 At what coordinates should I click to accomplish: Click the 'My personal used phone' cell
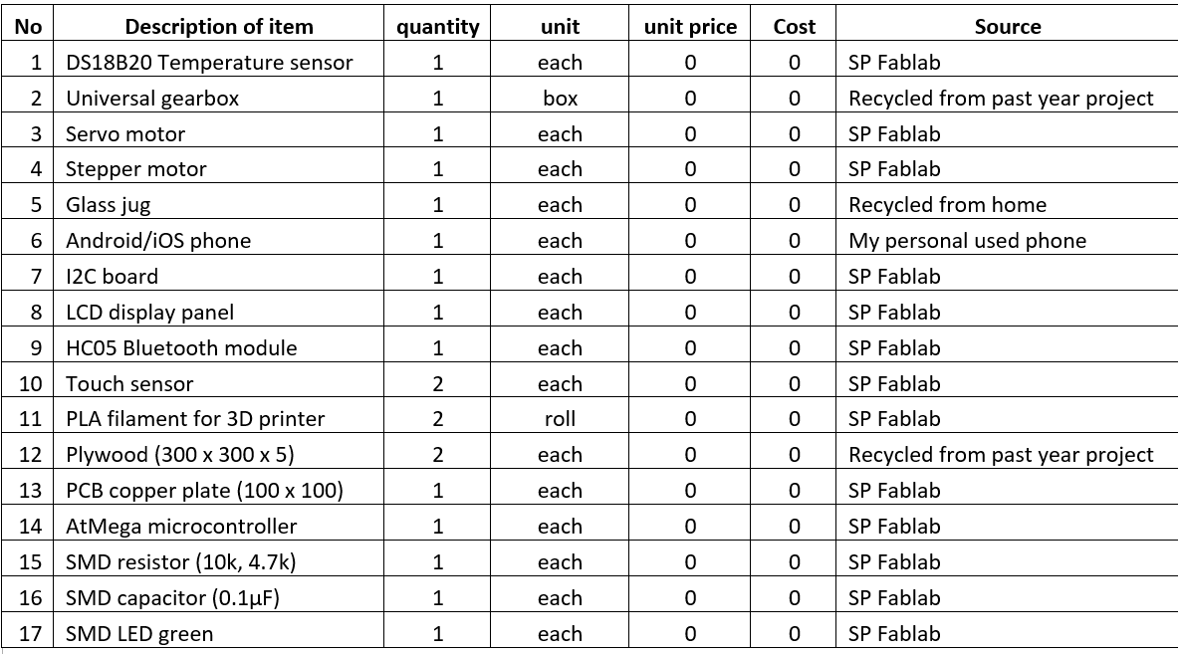(967, 241)
